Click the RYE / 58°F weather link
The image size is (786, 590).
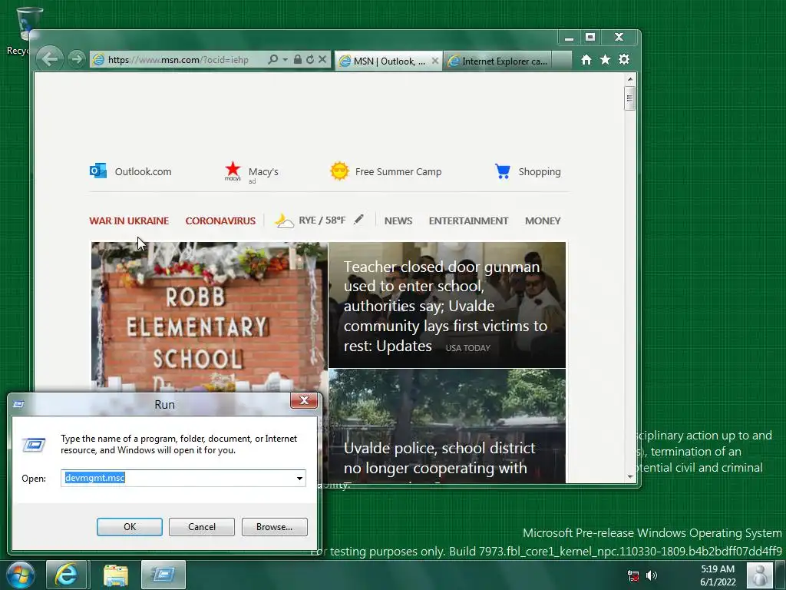click(x=322, y=220)
